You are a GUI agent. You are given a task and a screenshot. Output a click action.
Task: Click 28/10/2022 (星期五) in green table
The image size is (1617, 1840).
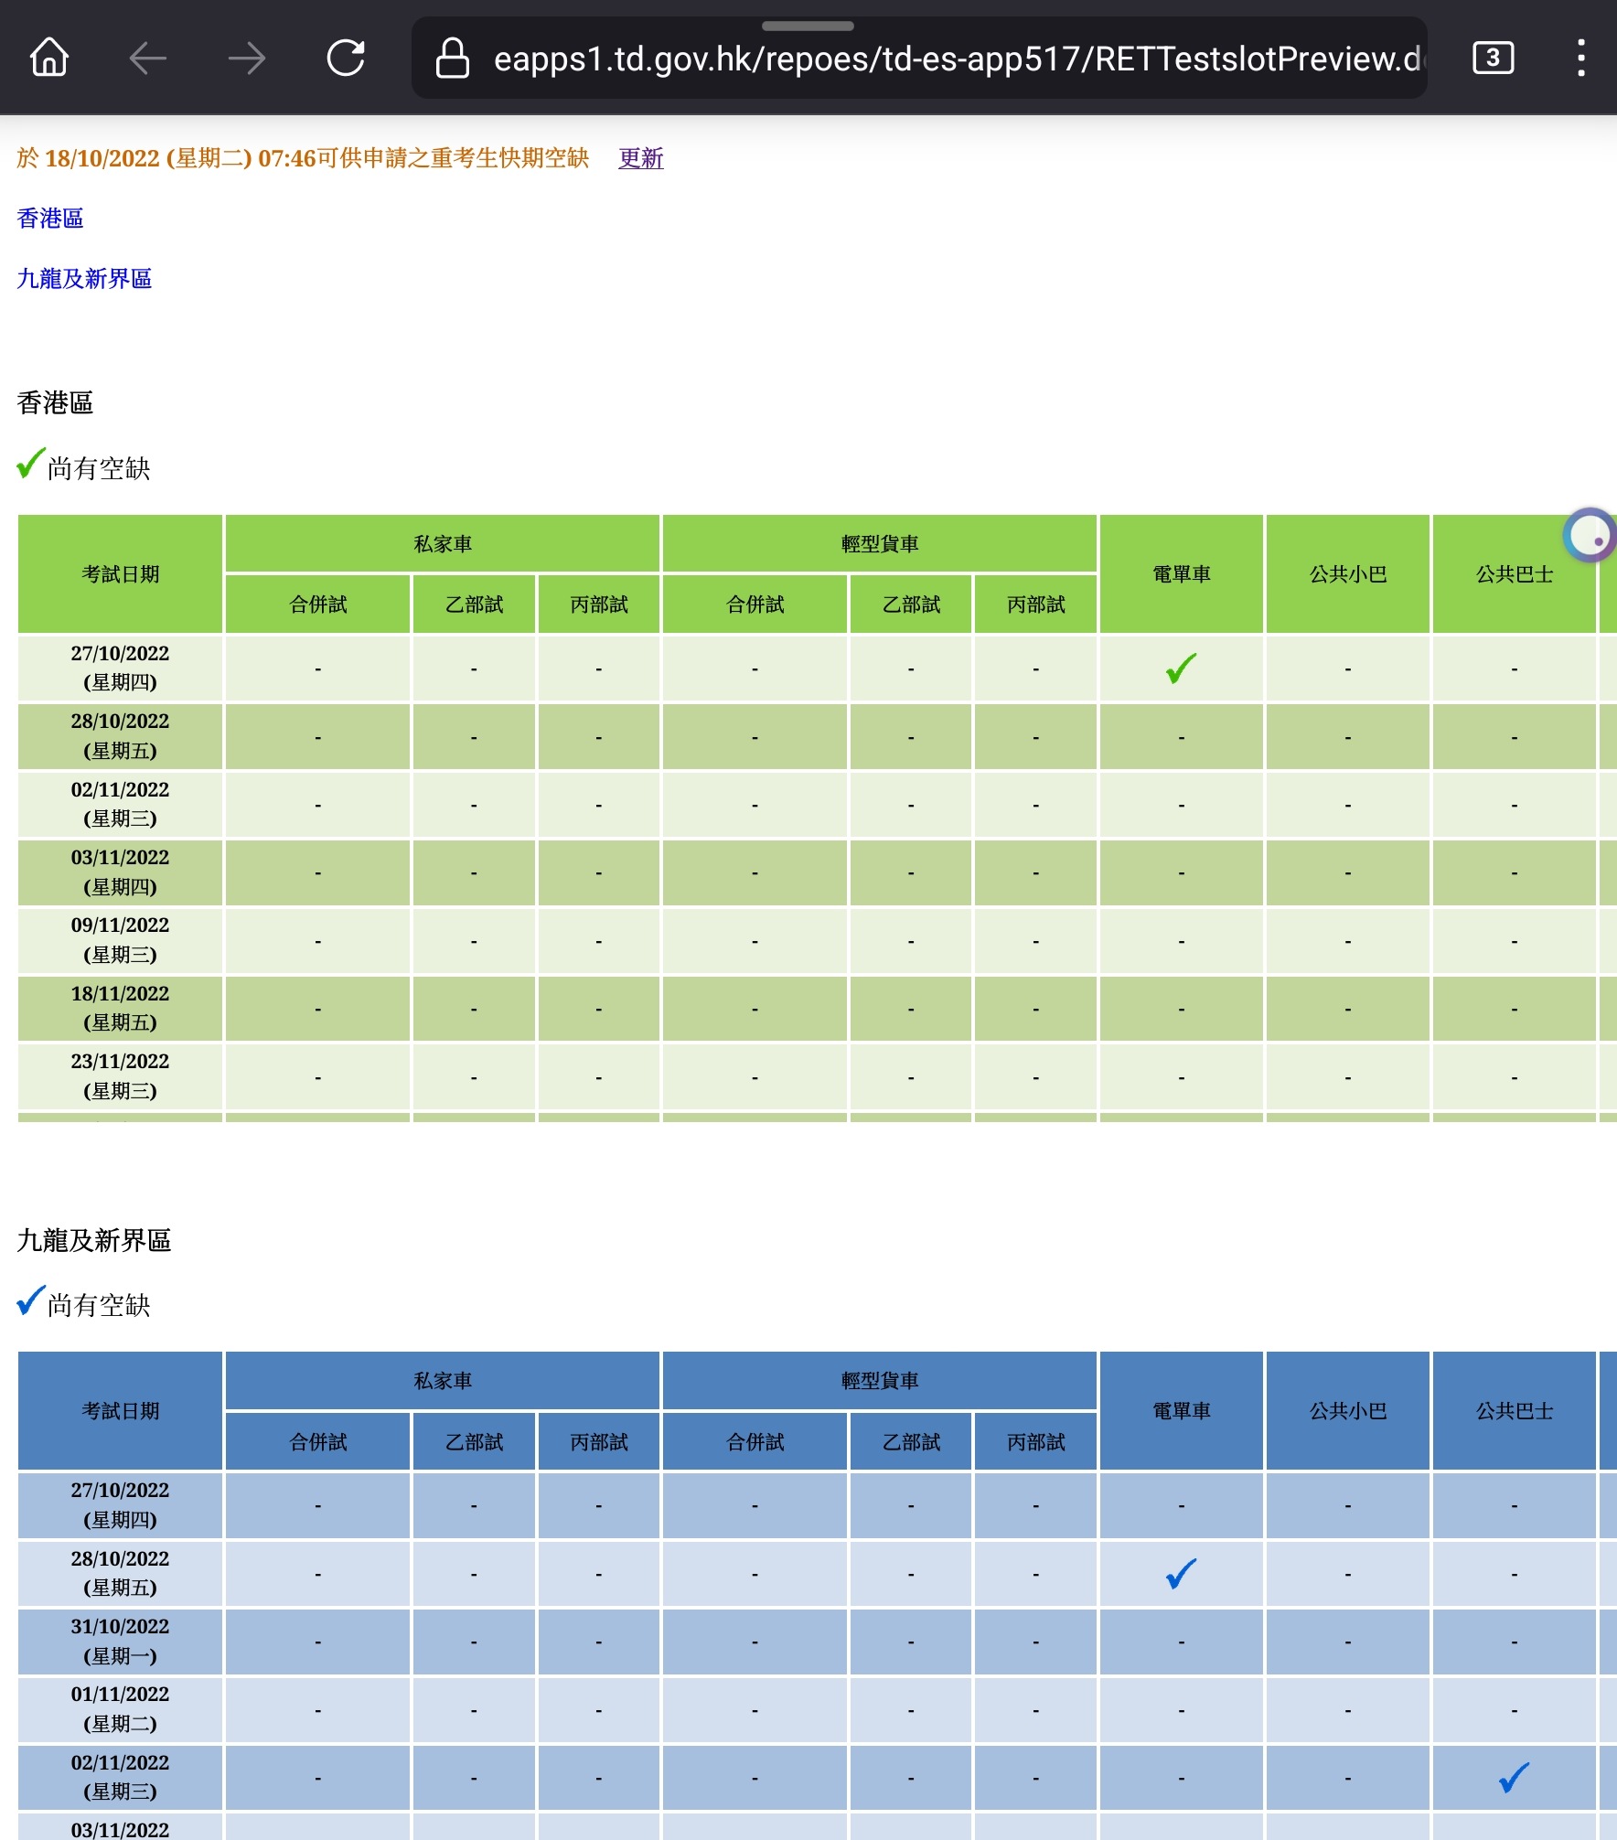tap(121, 736)
